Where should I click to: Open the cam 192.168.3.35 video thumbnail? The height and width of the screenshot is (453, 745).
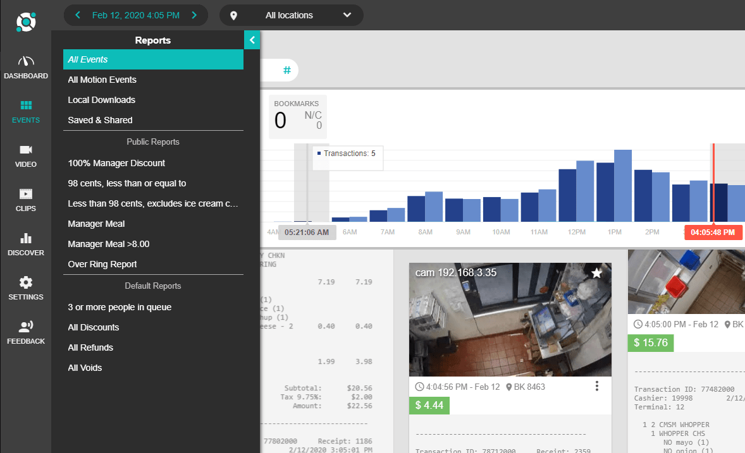(x=510, y=320)
